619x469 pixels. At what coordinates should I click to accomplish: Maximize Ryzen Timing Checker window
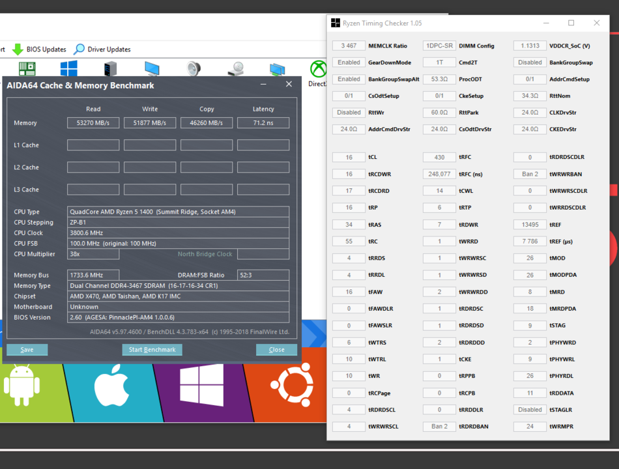(571, 23)
